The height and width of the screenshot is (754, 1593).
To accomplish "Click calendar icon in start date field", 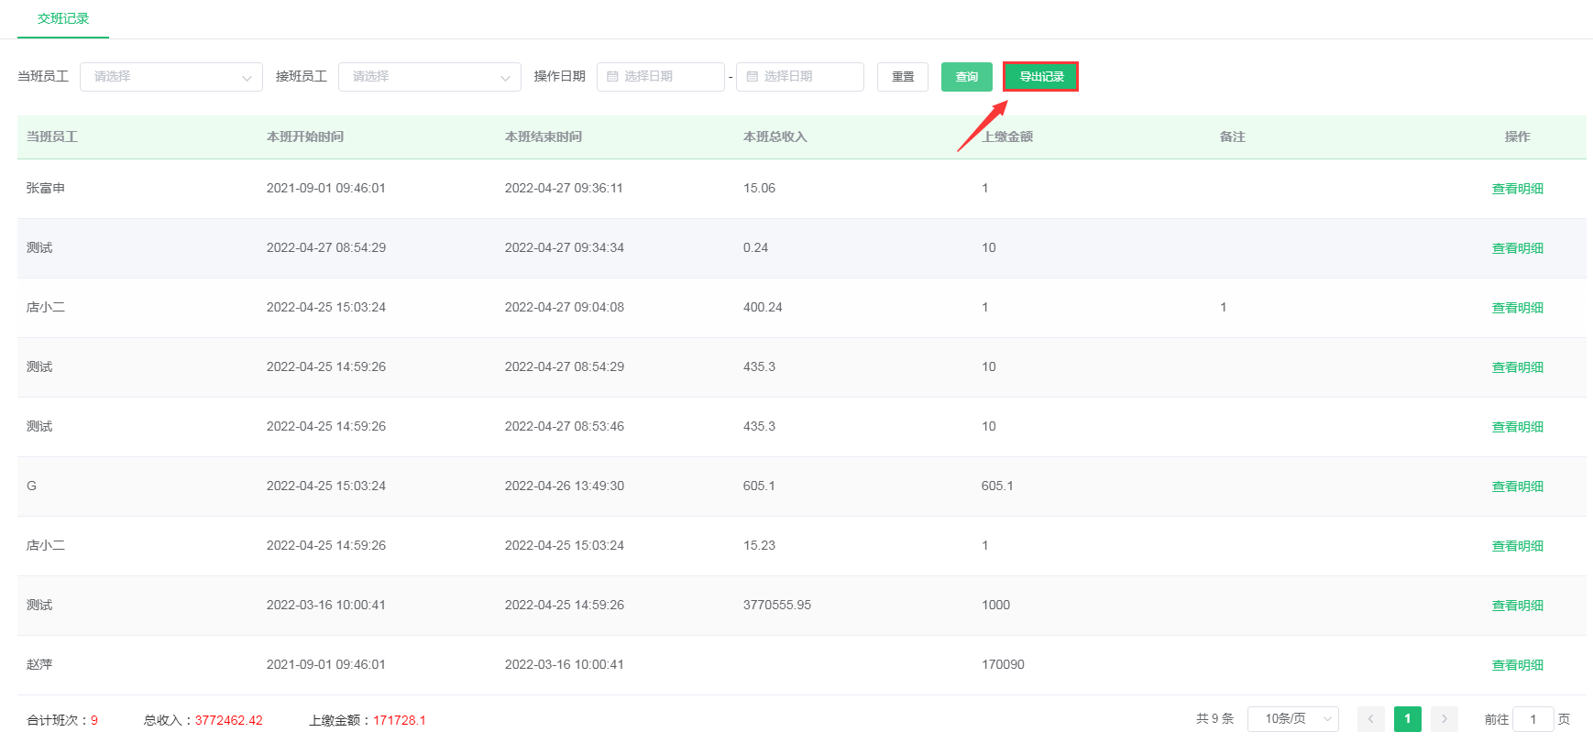I will [x=612, y=77].
